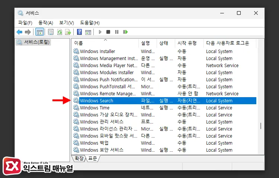279x178 pixels.
Task: Select Windows Remote Manage... service
Action: [164, 93]
